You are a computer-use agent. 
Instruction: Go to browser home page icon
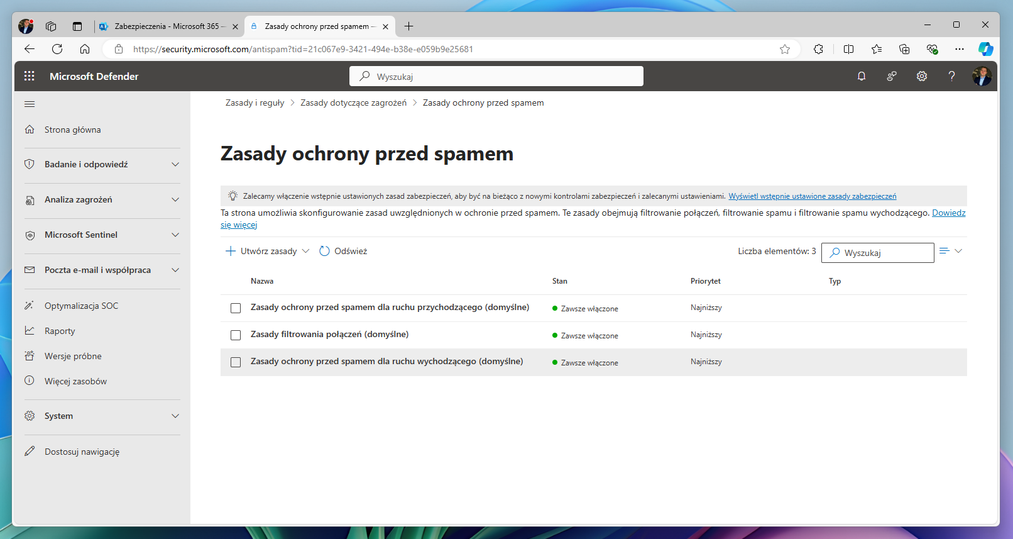85,49
